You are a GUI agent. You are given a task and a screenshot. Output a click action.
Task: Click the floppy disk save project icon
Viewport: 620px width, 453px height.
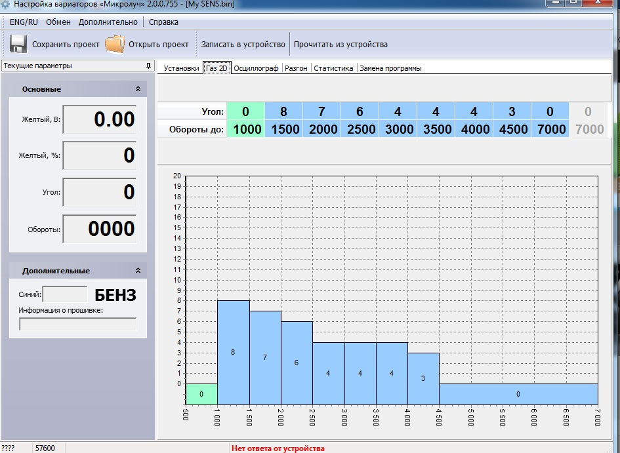tap(18, 45)
